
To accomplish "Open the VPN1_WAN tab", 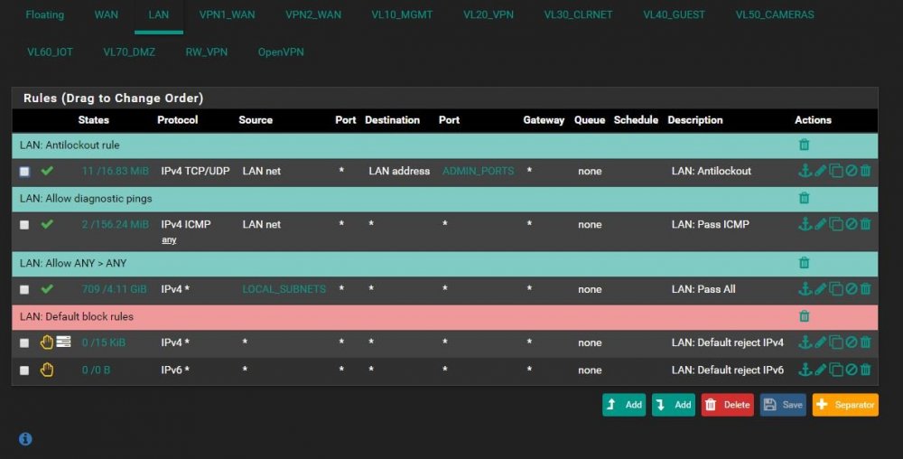I will [x=227, y=15].
